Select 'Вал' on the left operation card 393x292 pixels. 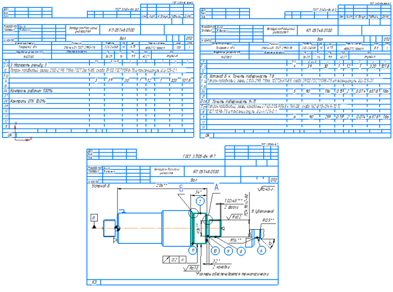(x=122, y=38)
